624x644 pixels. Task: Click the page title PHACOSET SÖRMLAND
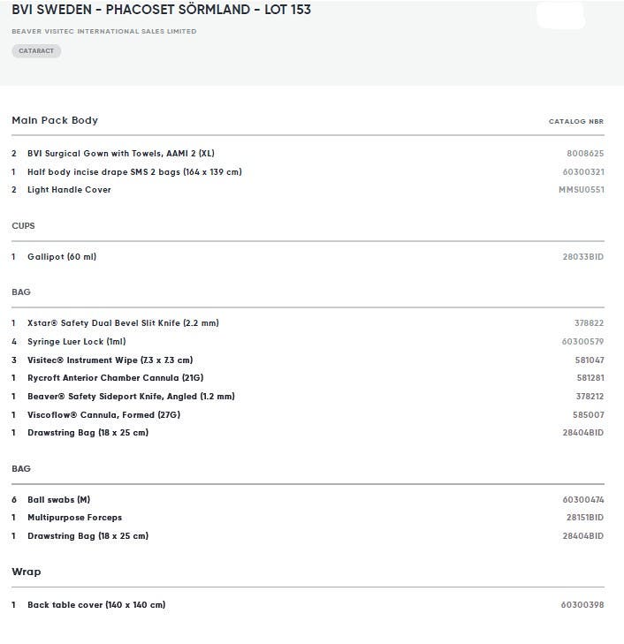pos(178,10)
